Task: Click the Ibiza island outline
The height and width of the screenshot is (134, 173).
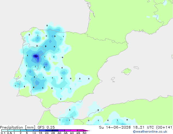Action: [x=113, y=79]
